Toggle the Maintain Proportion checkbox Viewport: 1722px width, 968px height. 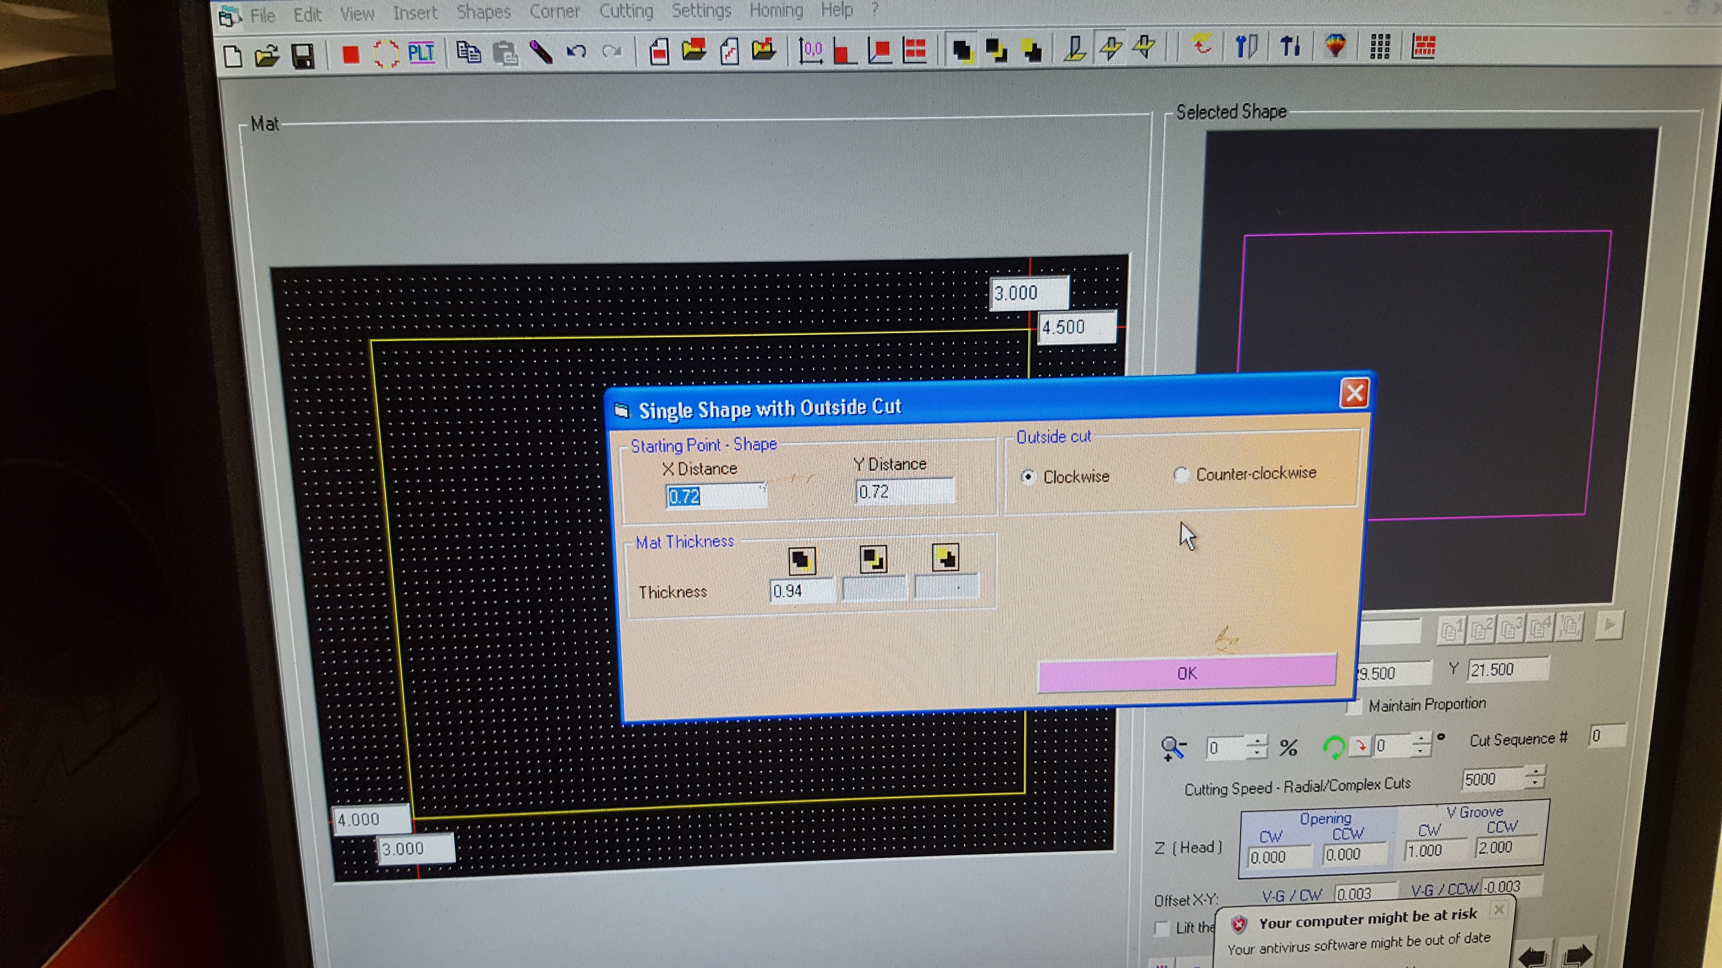click(1354, 706)
